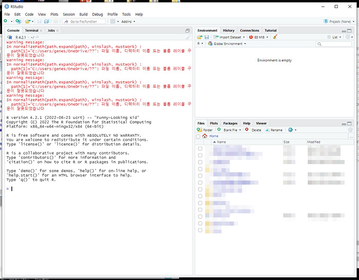Image resolution: width=359 pixels, height=280 pixels.
Task: Switch to the Packages tab
Action: tap(230, 123)
